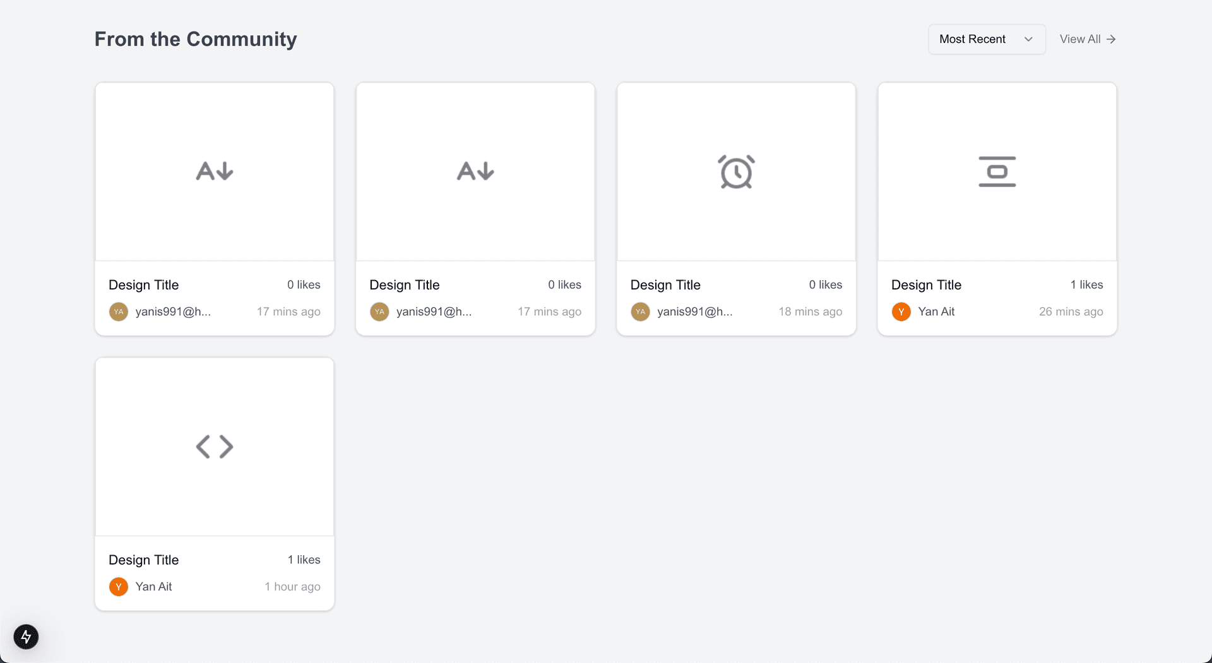Click the Design Title of the first card
The image size is (1212, 663).
coord(143,285)
